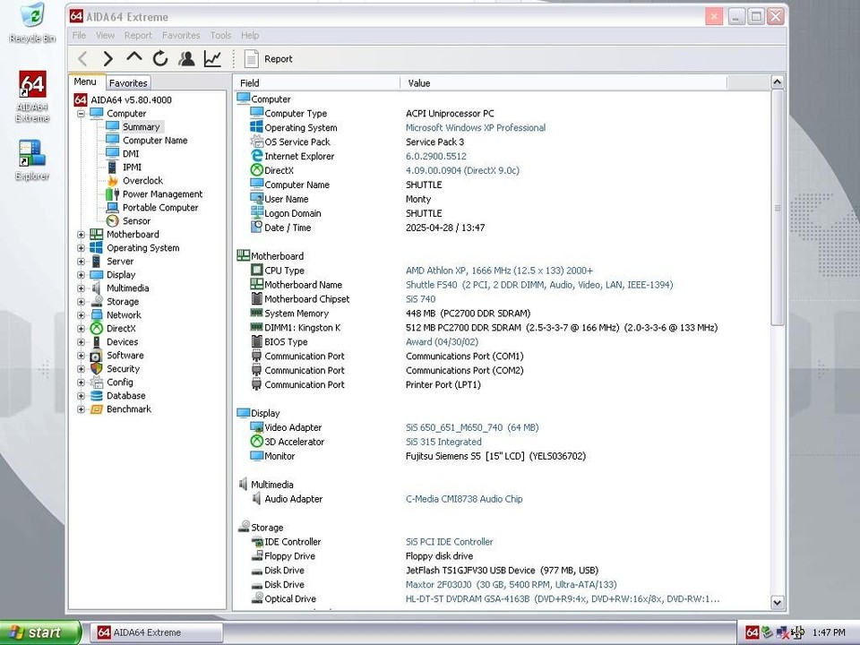Select the DMI item in the sidebar

tap(131, 153)
